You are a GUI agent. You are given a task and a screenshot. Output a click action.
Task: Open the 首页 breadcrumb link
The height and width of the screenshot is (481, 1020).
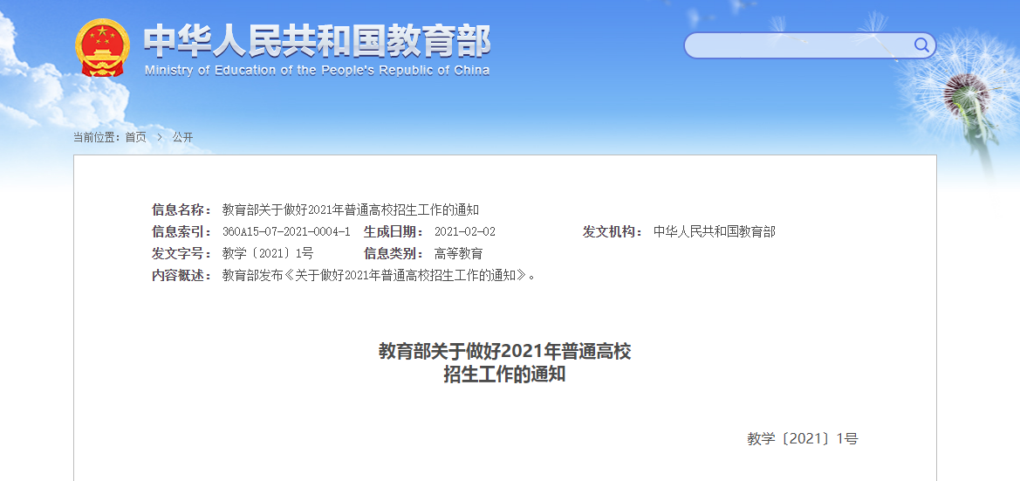coord(136,137)
